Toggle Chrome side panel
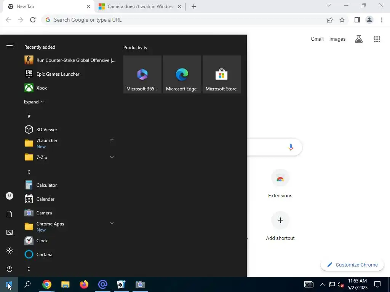This screenshot has width=390, height=292. (x=357, y=20)
